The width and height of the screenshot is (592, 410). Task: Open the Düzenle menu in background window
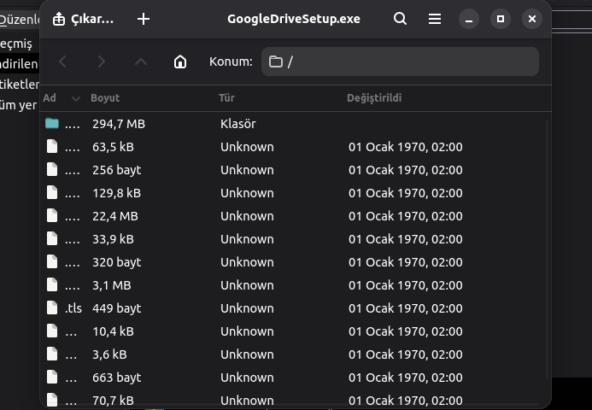click(21, 20)
